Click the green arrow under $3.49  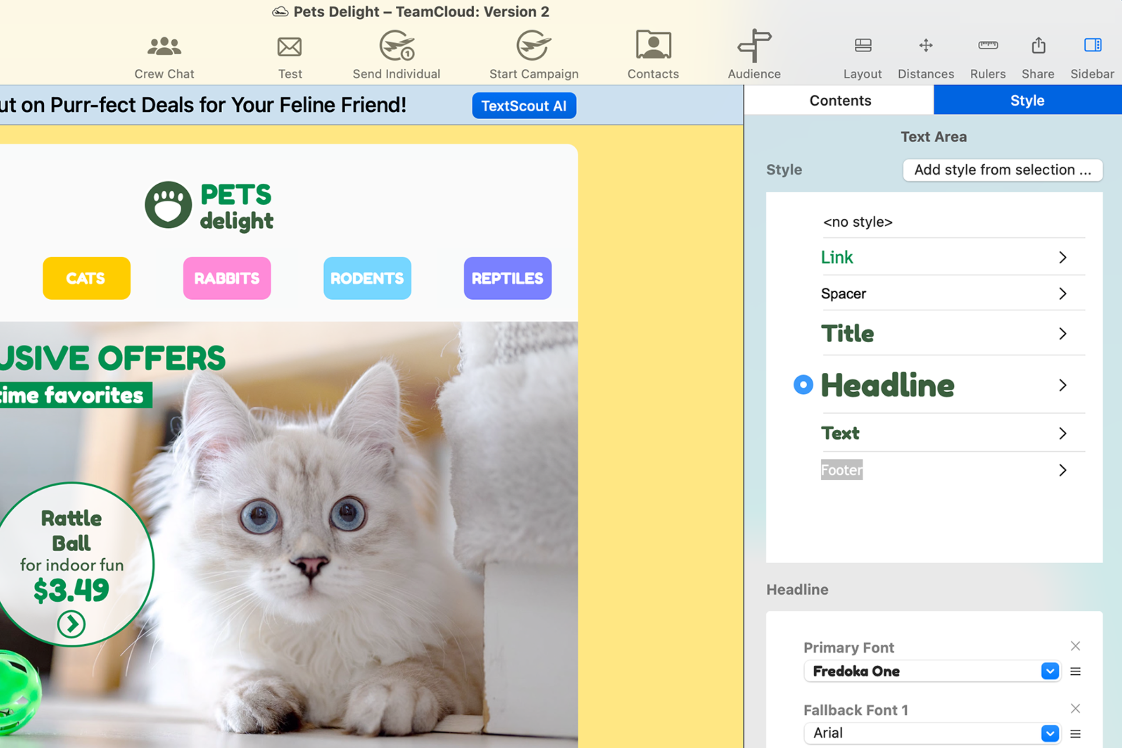click(x=71, y=624)
